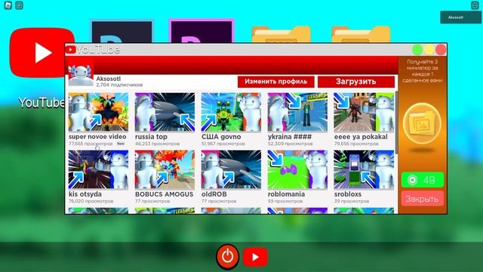Viewport: 483px width, 272px height.
Task: Click the video list scrollbar
Action: point(396,122)
